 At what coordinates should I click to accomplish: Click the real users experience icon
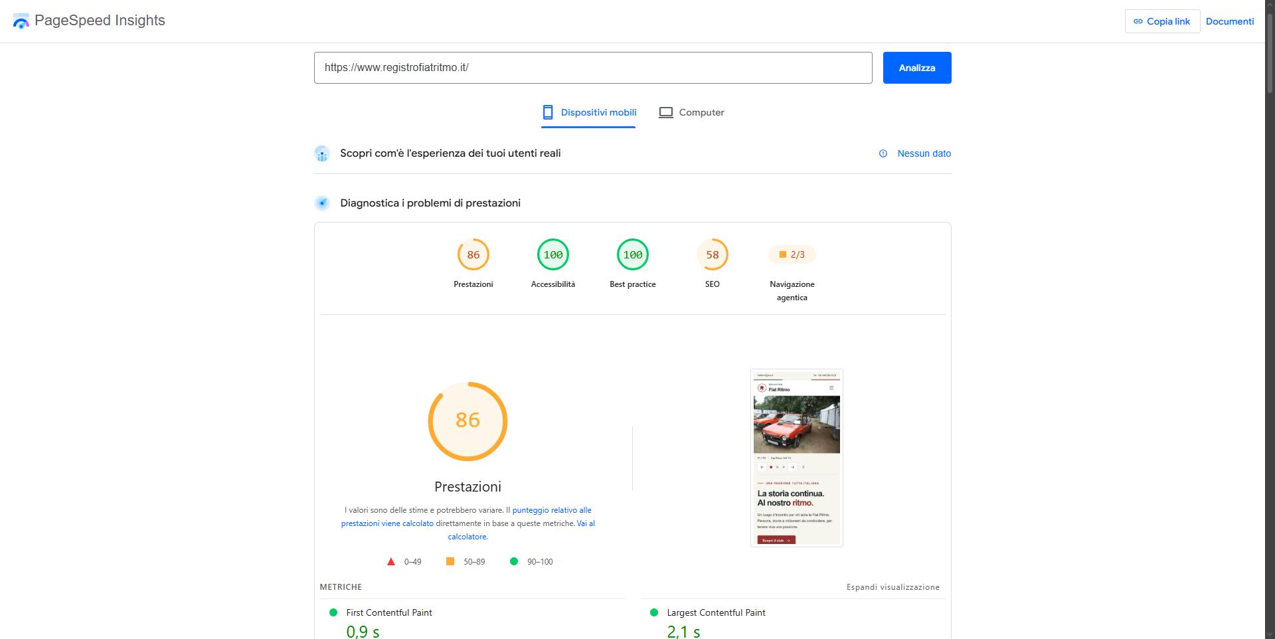[322, 153]
